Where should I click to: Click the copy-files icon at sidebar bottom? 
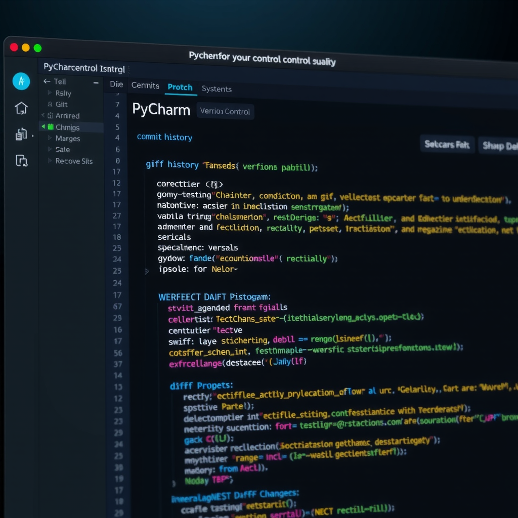pyautogui.click(x=21, y=158)
